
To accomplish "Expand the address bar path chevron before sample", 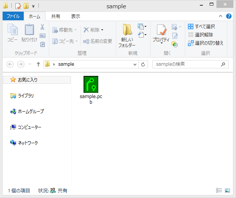I will (54, 64).
